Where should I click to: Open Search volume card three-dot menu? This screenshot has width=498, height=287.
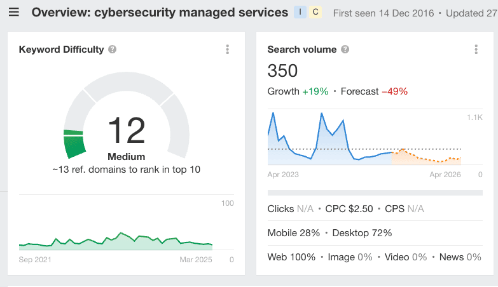coord(476,50)
